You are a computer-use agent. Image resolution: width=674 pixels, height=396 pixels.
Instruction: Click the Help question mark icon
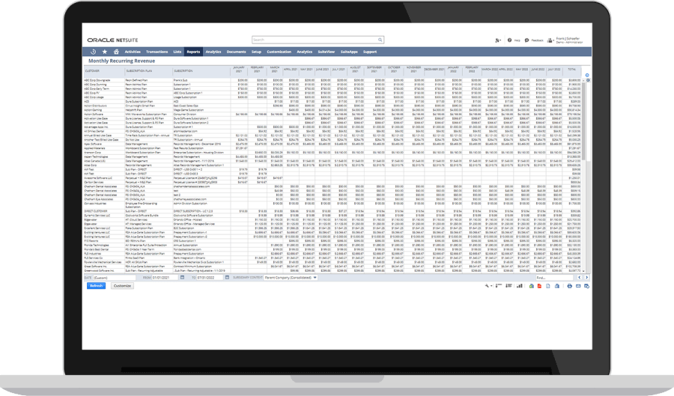click(x=509, y=40)
